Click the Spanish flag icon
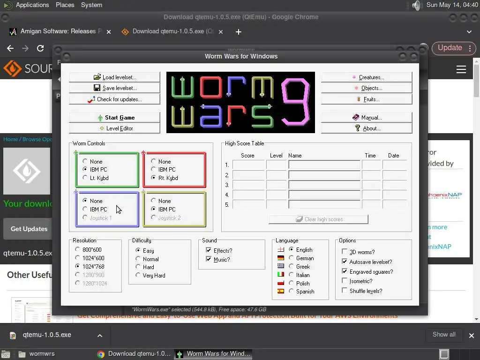 281,291
